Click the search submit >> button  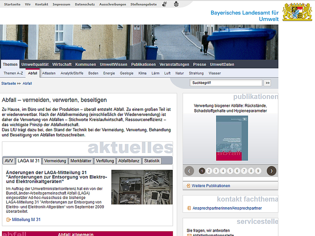(268, 83)
